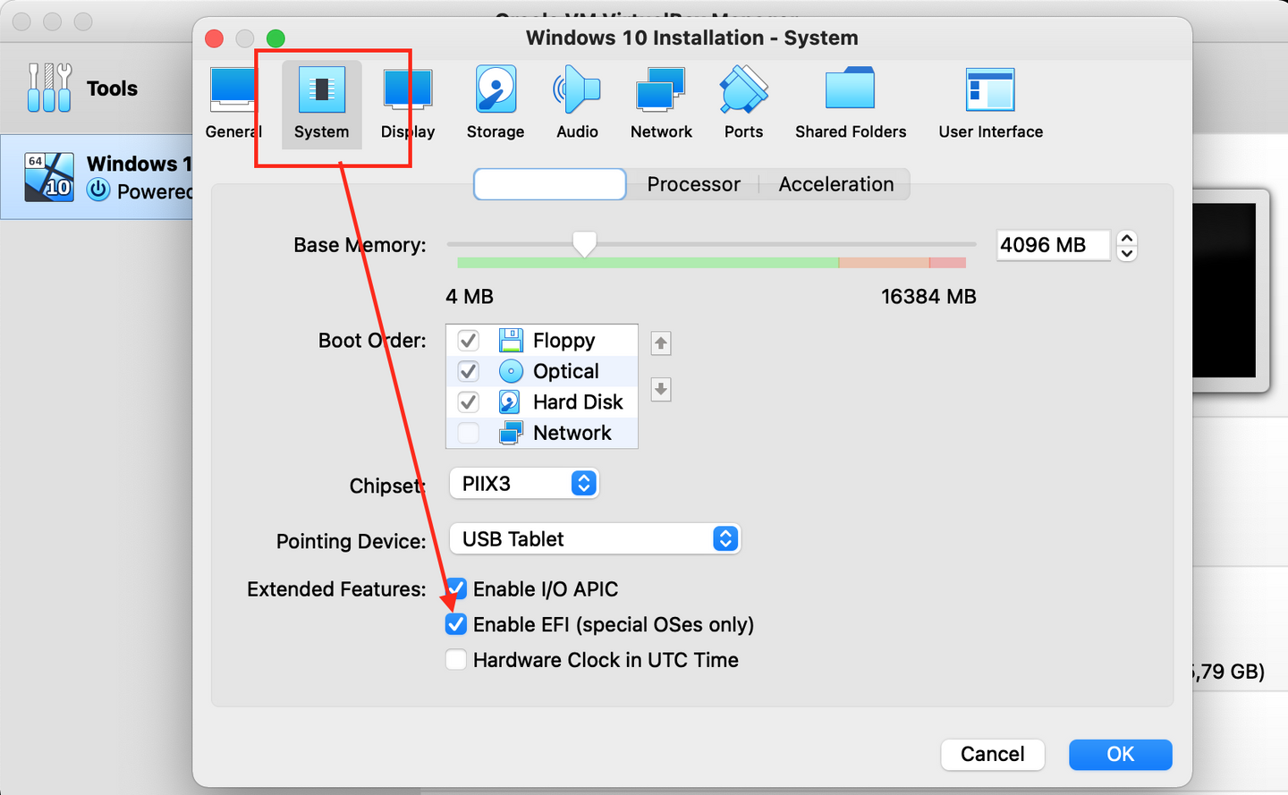Expand the Pointing Device USB Tablet dropdown
Screen dimensions: 1288x795
point(595,539)
